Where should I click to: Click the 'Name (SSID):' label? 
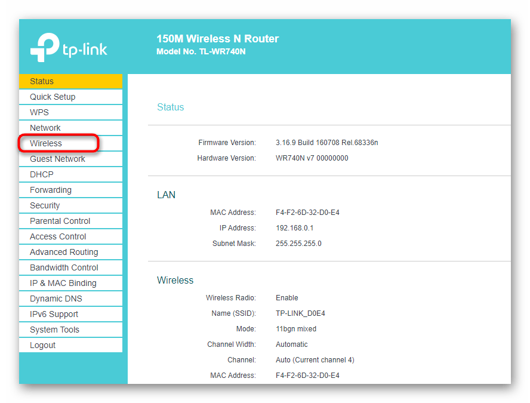pos(234,313)
